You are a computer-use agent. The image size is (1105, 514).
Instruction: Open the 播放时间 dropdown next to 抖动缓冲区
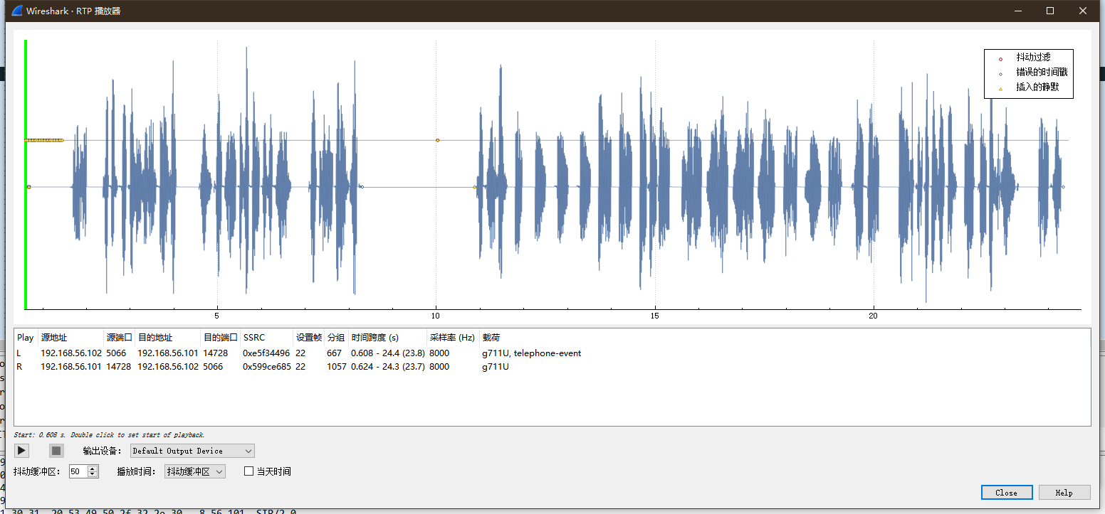pyautogui.click(x=194, y=471)
